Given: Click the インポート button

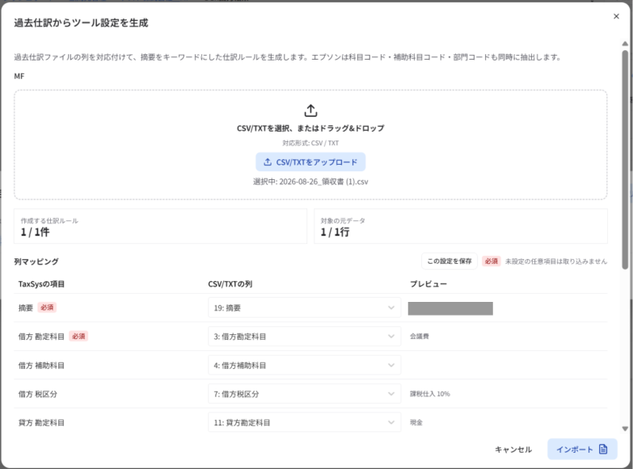Looking at the screenshot, I should pos(582,450).
